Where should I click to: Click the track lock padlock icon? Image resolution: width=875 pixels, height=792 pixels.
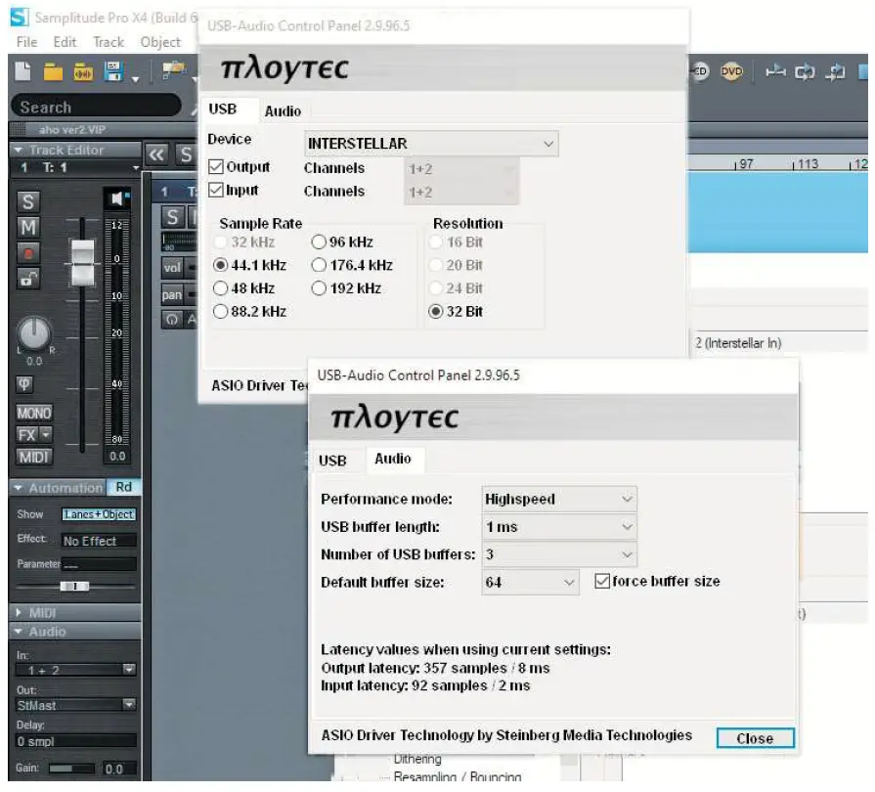(28, 279)
